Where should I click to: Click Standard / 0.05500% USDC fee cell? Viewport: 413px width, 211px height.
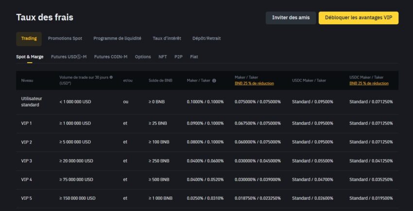312,161
